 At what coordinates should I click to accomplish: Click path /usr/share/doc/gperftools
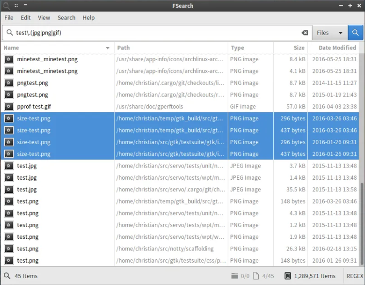[149, 107]
